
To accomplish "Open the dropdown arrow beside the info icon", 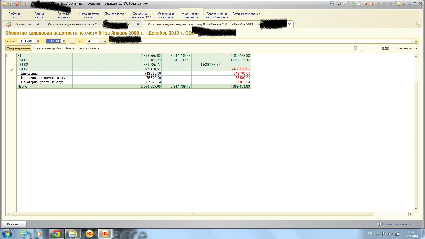I will [403, 4].
